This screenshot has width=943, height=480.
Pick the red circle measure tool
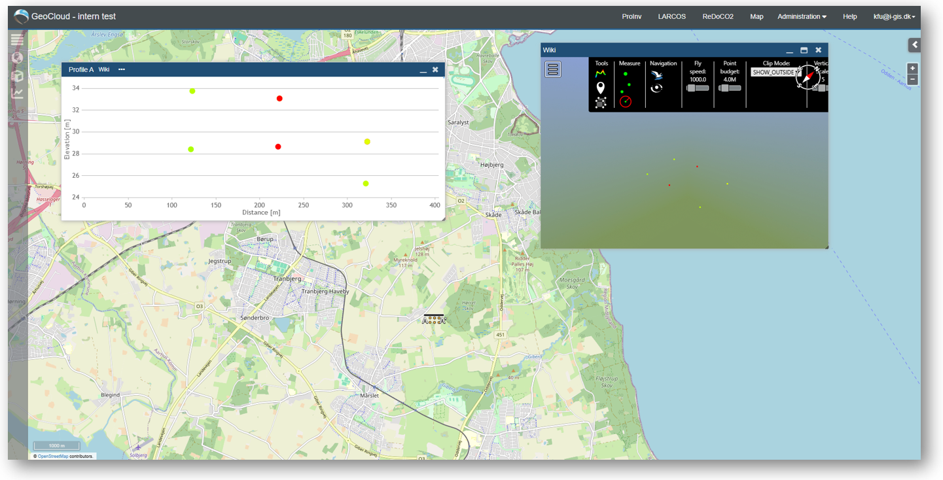(626, 101)
